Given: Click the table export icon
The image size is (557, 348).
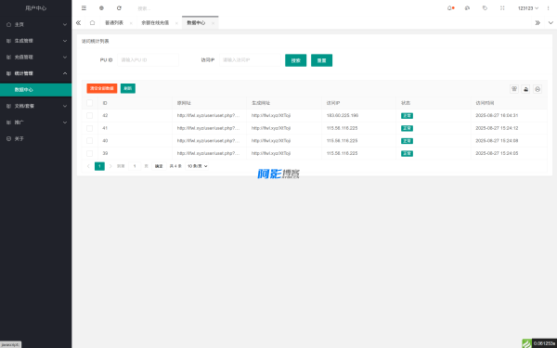Looking at the screenshot, I should [525, 89].
